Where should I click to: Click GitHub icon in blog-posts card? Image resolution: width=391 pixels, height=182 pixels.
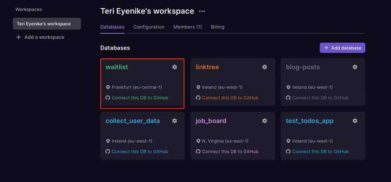[288, 98]
